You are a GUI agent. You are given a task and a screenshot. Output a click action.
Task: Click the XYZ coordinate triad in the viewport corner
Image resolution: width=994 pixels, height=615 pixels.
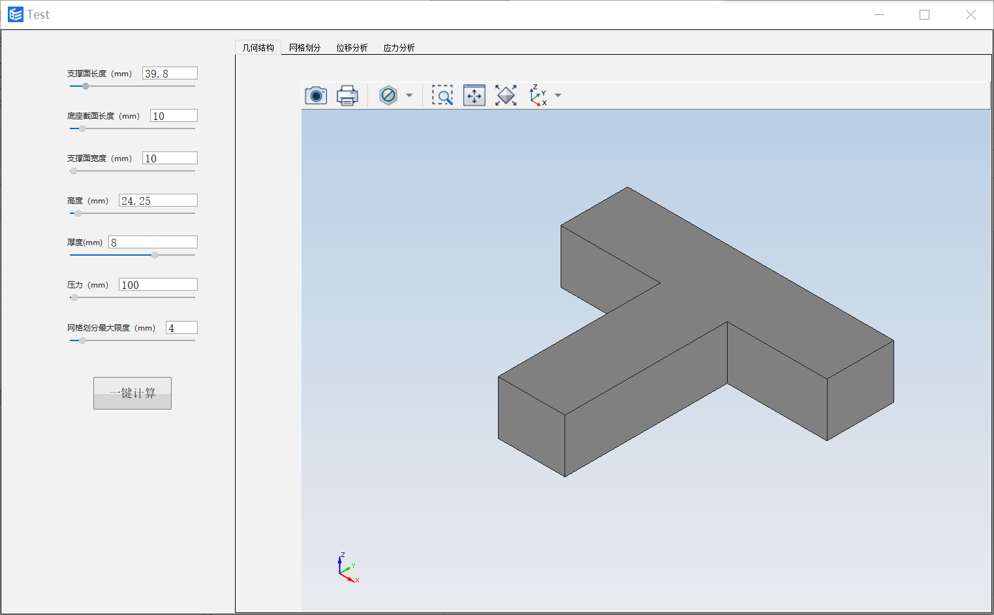click(349, 567)
